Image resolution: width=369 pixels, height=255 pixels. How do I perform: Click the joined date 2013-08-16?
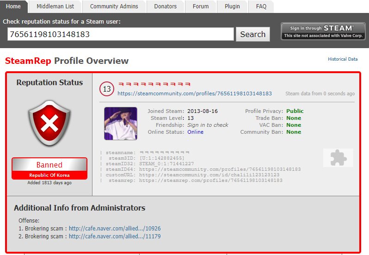point(203,111)
